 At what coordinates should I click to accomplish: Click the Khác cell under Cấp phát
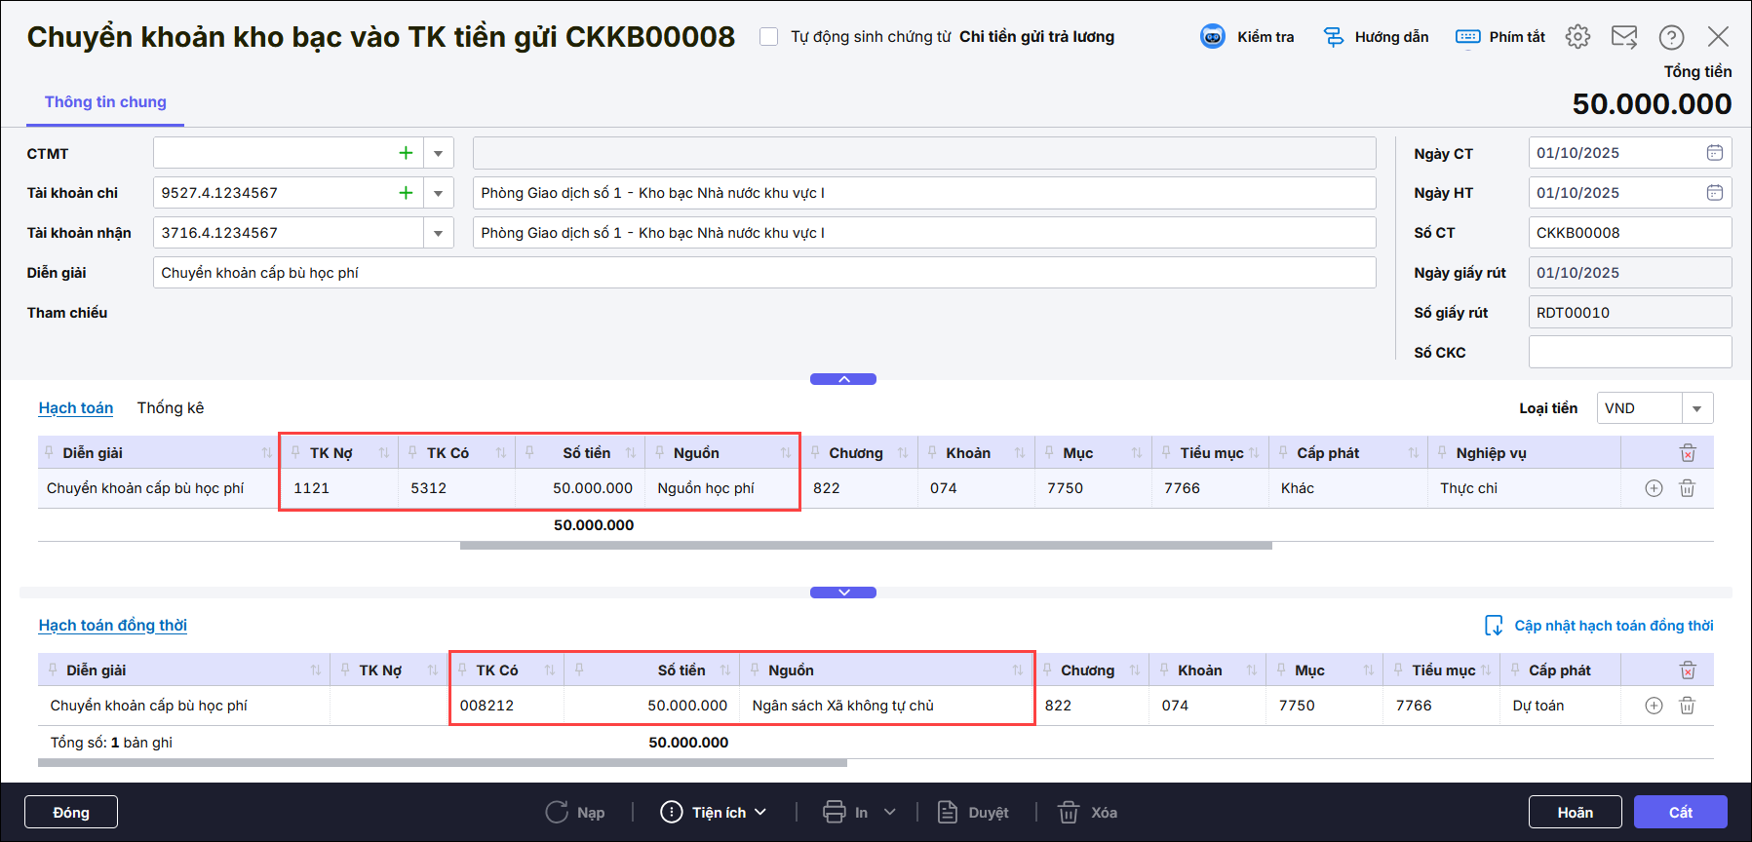coord(1348,488)
